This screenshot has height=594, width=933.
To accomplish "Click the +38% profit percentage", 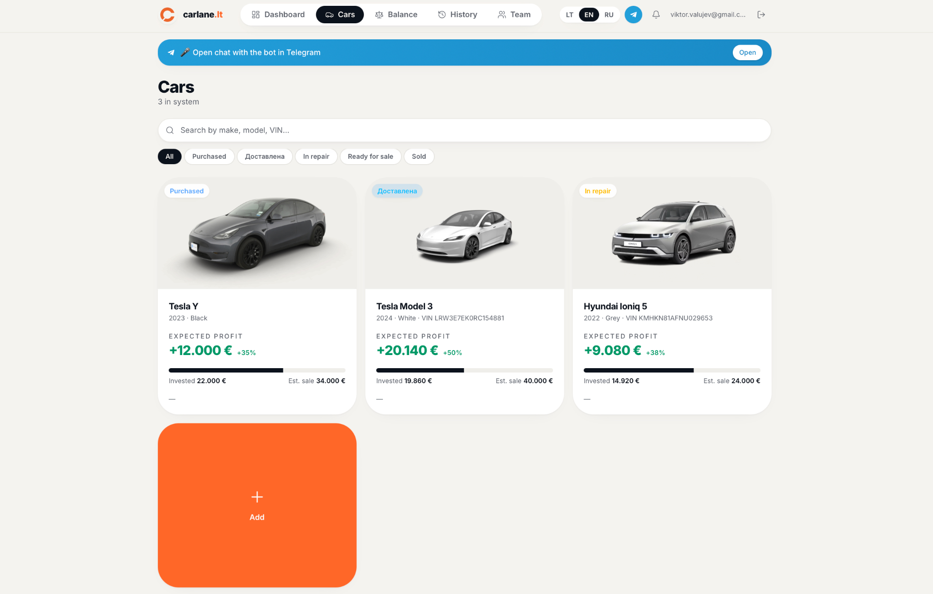I will (656, 353).
